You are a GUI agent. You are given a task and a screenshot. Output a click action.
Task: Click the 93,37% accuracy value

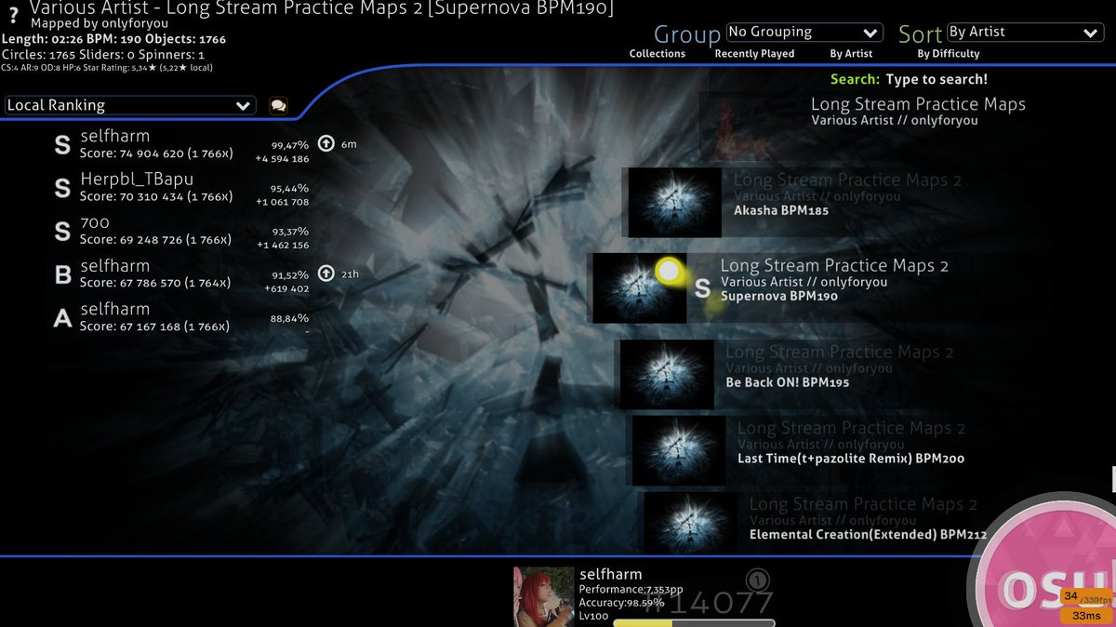(290, 232)
